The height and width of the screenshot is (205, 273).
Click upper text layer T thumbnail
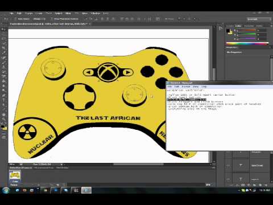click(x=241, y=165)
